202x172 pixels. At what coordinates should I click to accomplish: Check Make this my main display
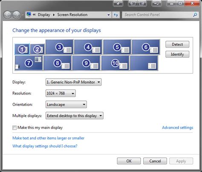pyautogui.click(x=14, y=128)
